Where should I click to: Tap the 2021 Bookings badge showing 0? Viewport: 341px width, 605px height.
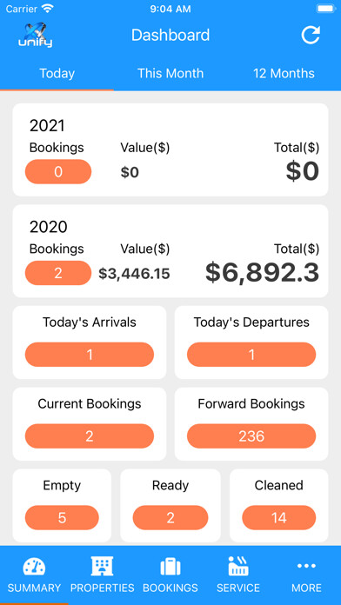click(58, 172)
